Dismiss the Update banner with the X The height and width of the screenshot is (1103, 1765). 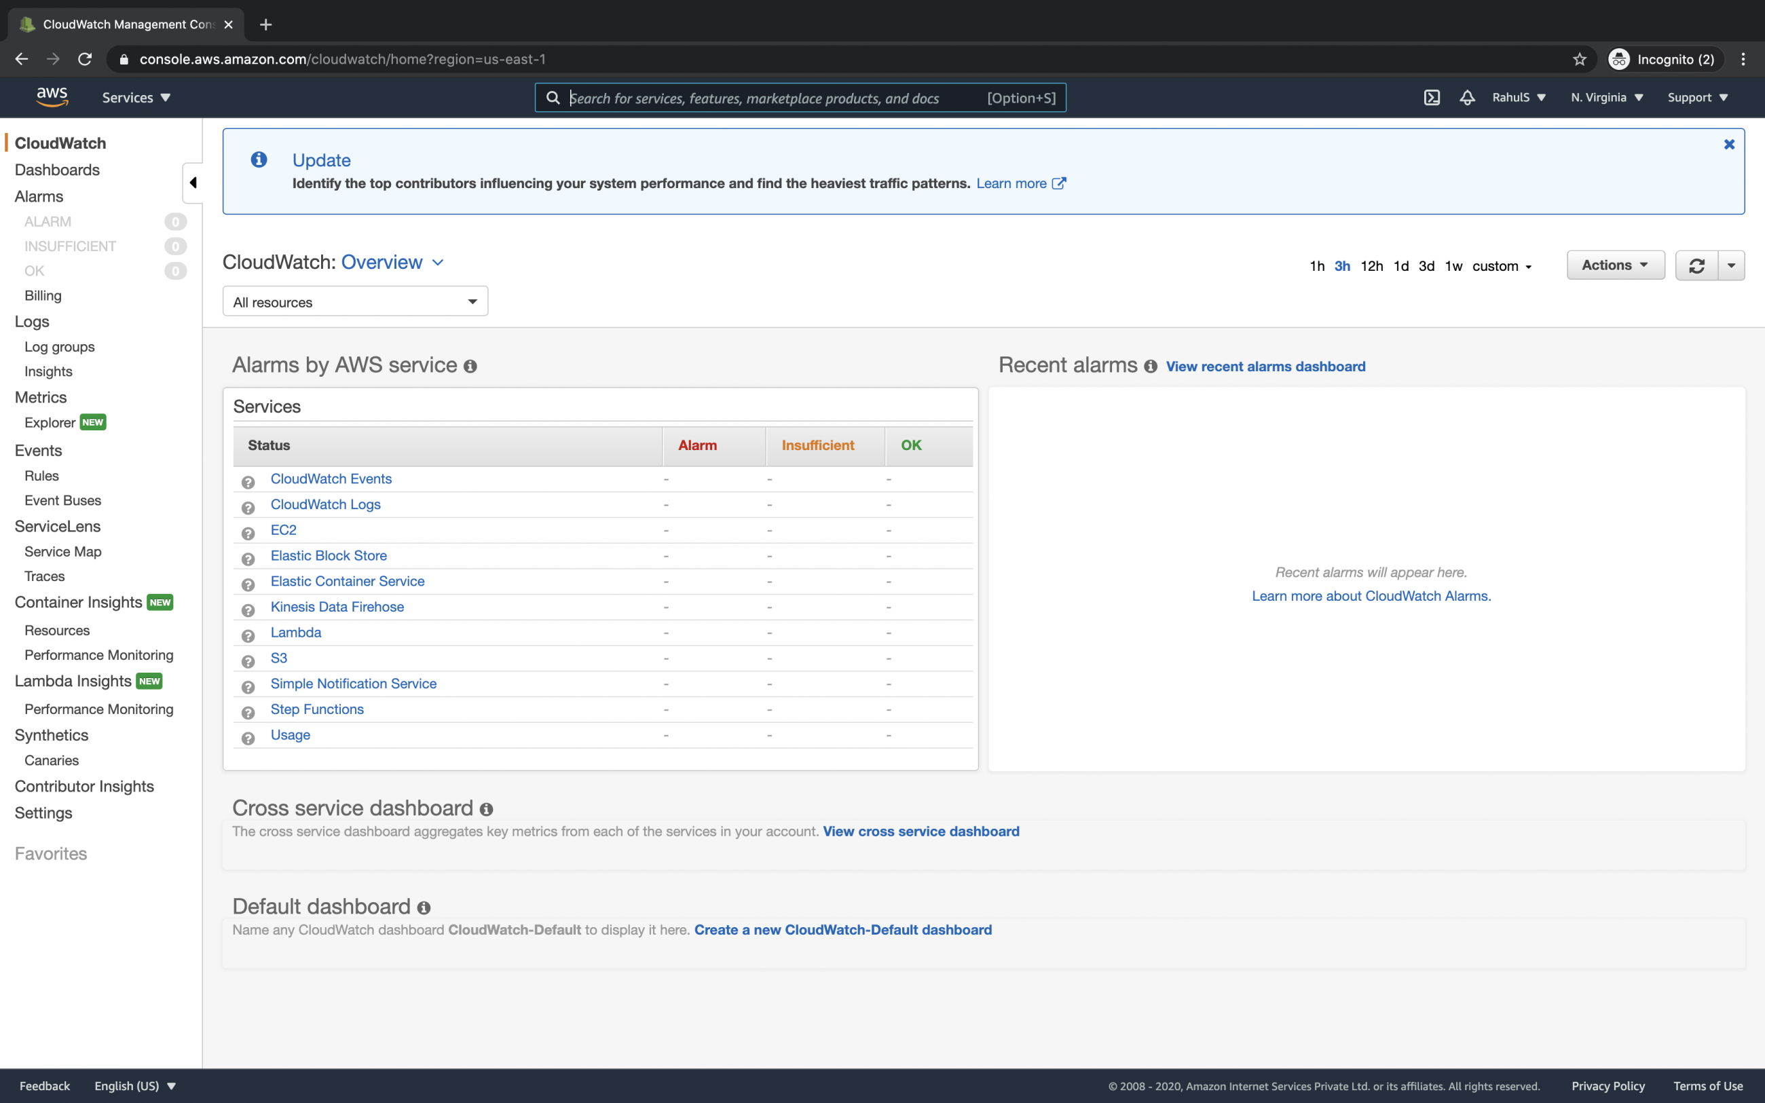(x=1728, y=144)
